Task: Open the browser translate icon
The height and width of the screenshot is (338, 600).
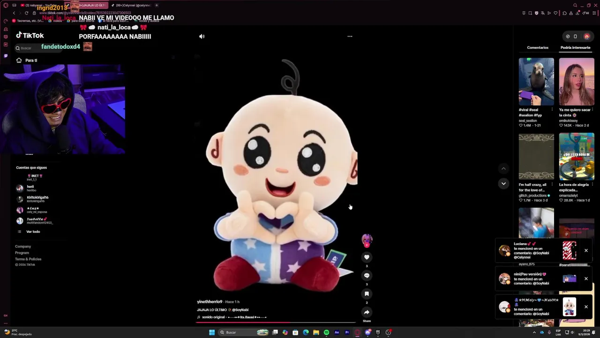Action: (x=543, y=13)
